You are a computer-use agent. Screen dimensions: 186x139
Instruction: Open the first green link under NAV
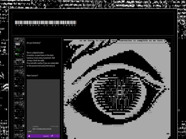[x=18, y=50]
